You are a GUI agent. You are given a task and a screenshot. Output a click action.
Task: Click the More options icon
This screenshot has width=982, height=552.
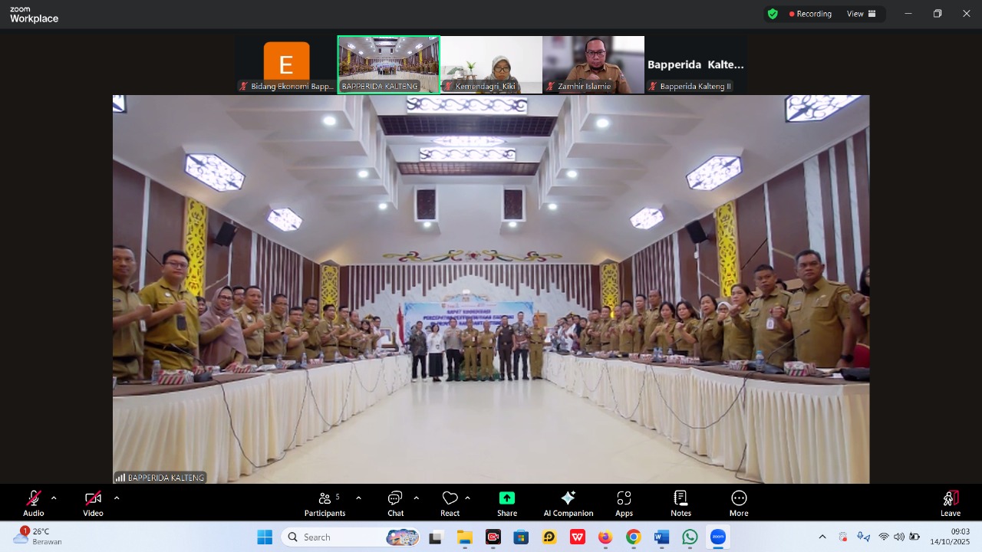click(739, 503)
